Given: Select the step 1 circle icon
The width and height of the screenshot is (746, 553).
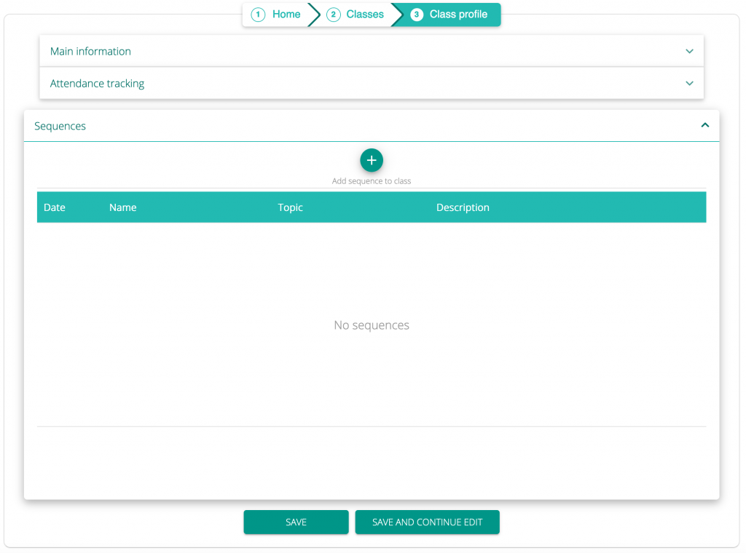Looking at the screenshot, I should pos(257,14).
